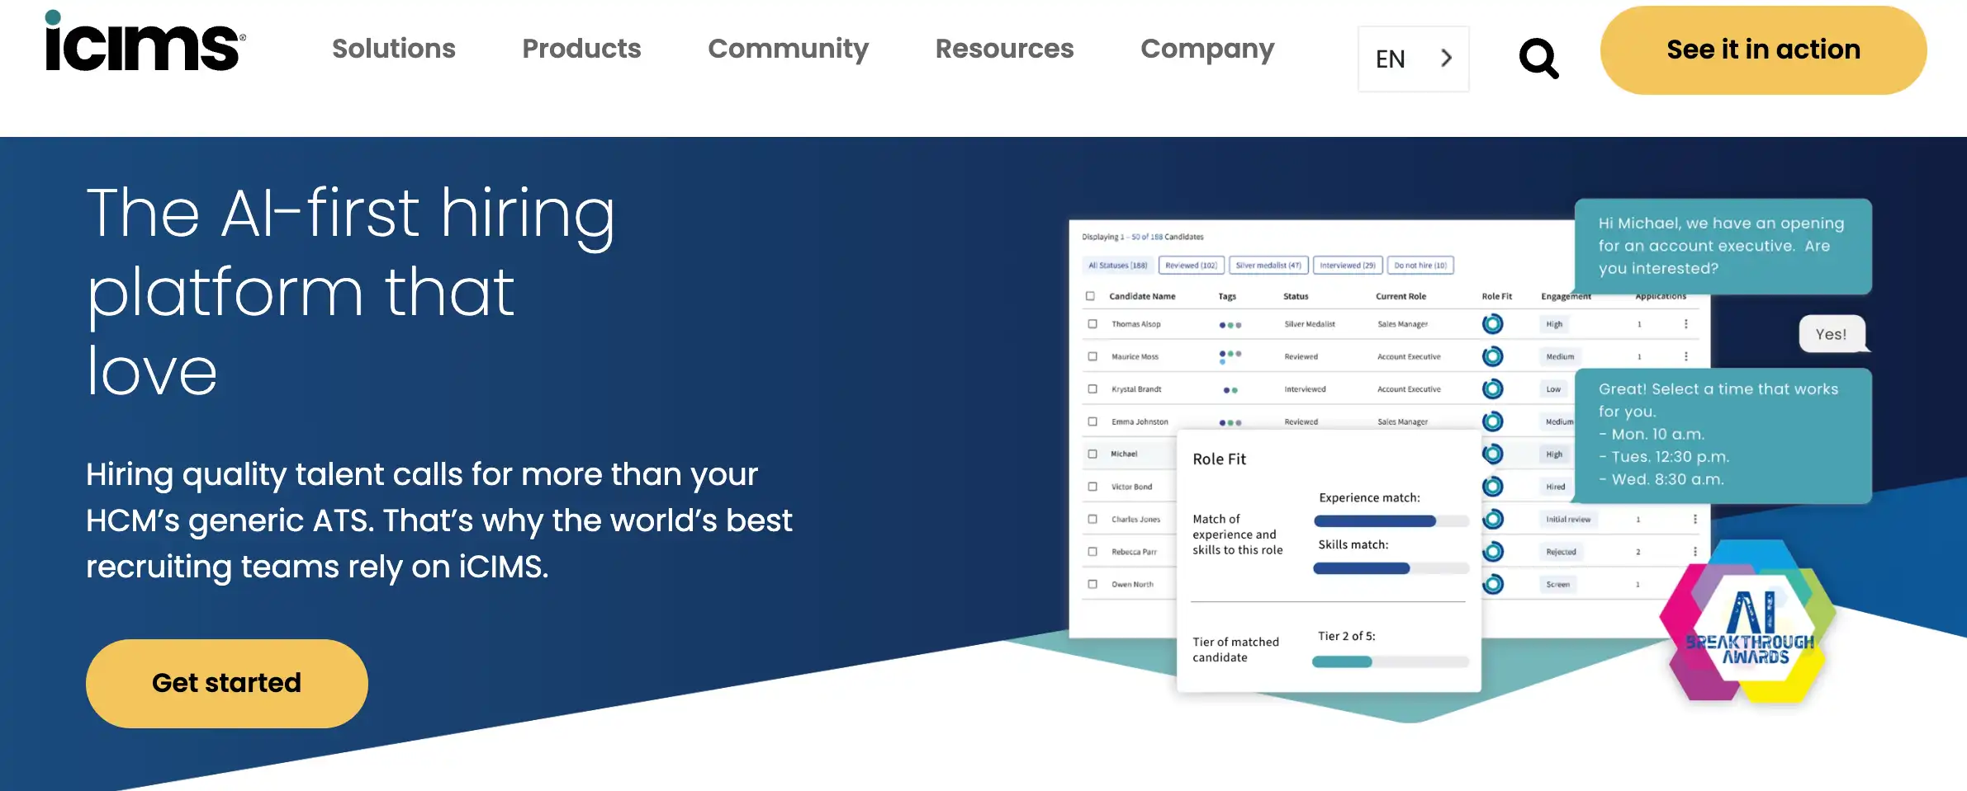Open the Resources menu
1967x791 pixels.
[x=1004, y=49]
